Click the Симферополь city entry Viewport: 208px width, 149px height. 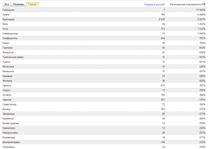(10, 38)
